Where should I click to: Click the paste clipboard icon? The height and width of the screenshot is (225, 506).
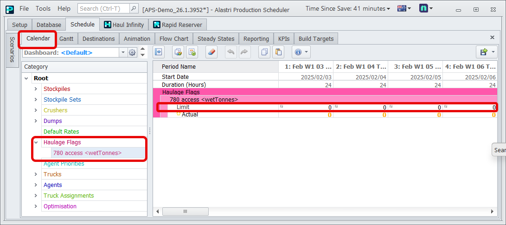(x=278, y=52)
